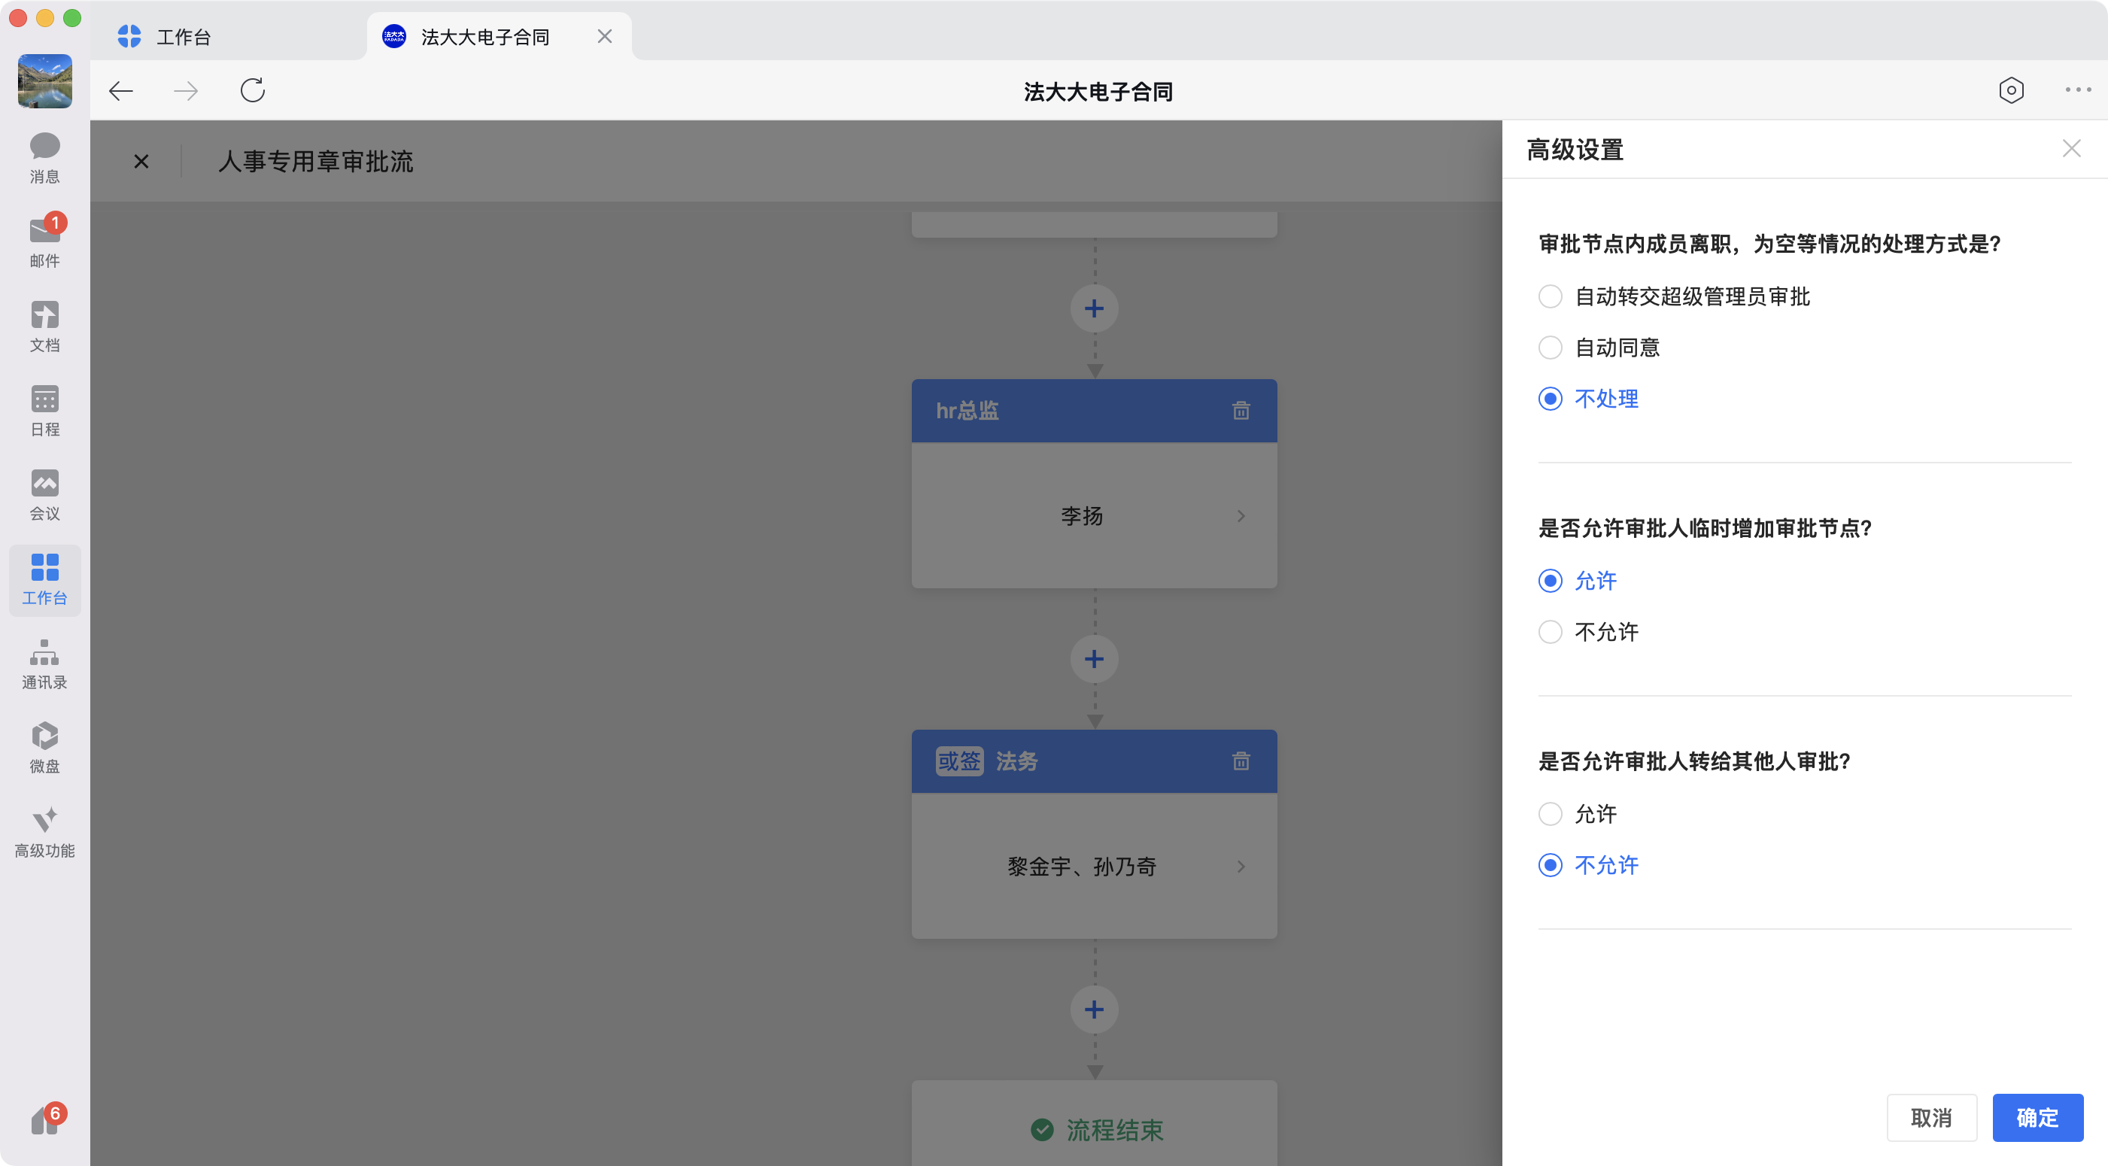Select 自动同意 option
The image size is (2108, 1166).
1599,348
